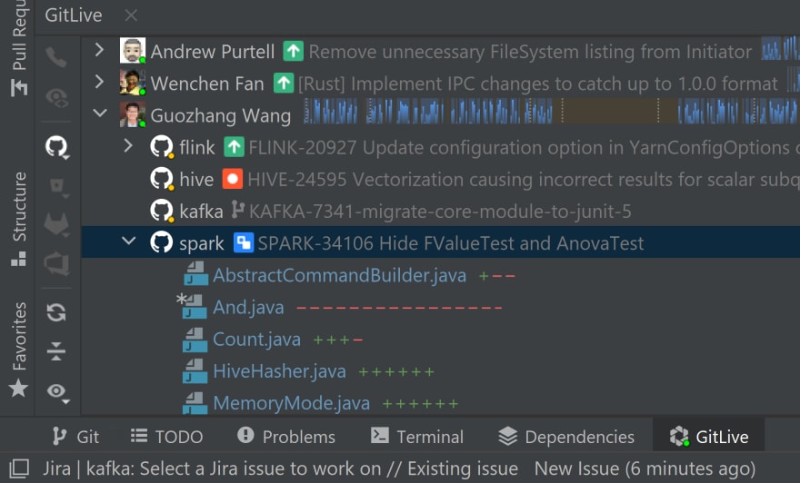Click the Azure DevOps icon in sidebar

[56, 263]
